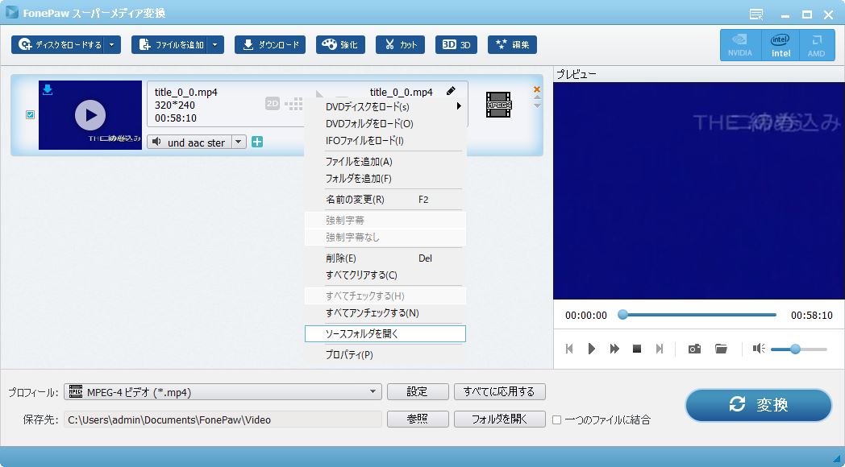Click the snapshot camera icon

coord(694,349)
